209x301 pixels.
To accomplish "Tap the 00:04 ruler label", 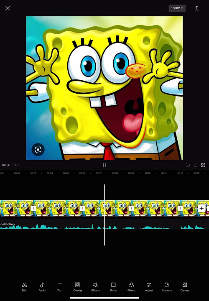I will pyautogui.click(x=50, y=173).
